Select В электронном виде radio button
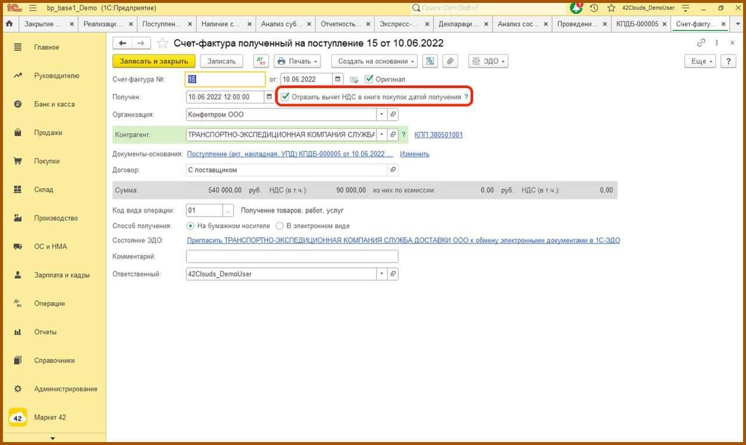The height and width of the screenshot is (445, 746). click(x=280, y=226)
